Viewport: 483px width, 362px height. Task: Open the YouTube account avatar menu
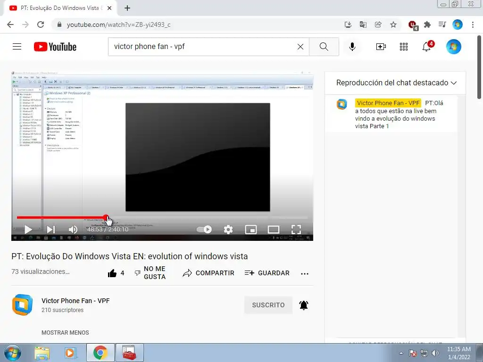click(x=453, y=47)
